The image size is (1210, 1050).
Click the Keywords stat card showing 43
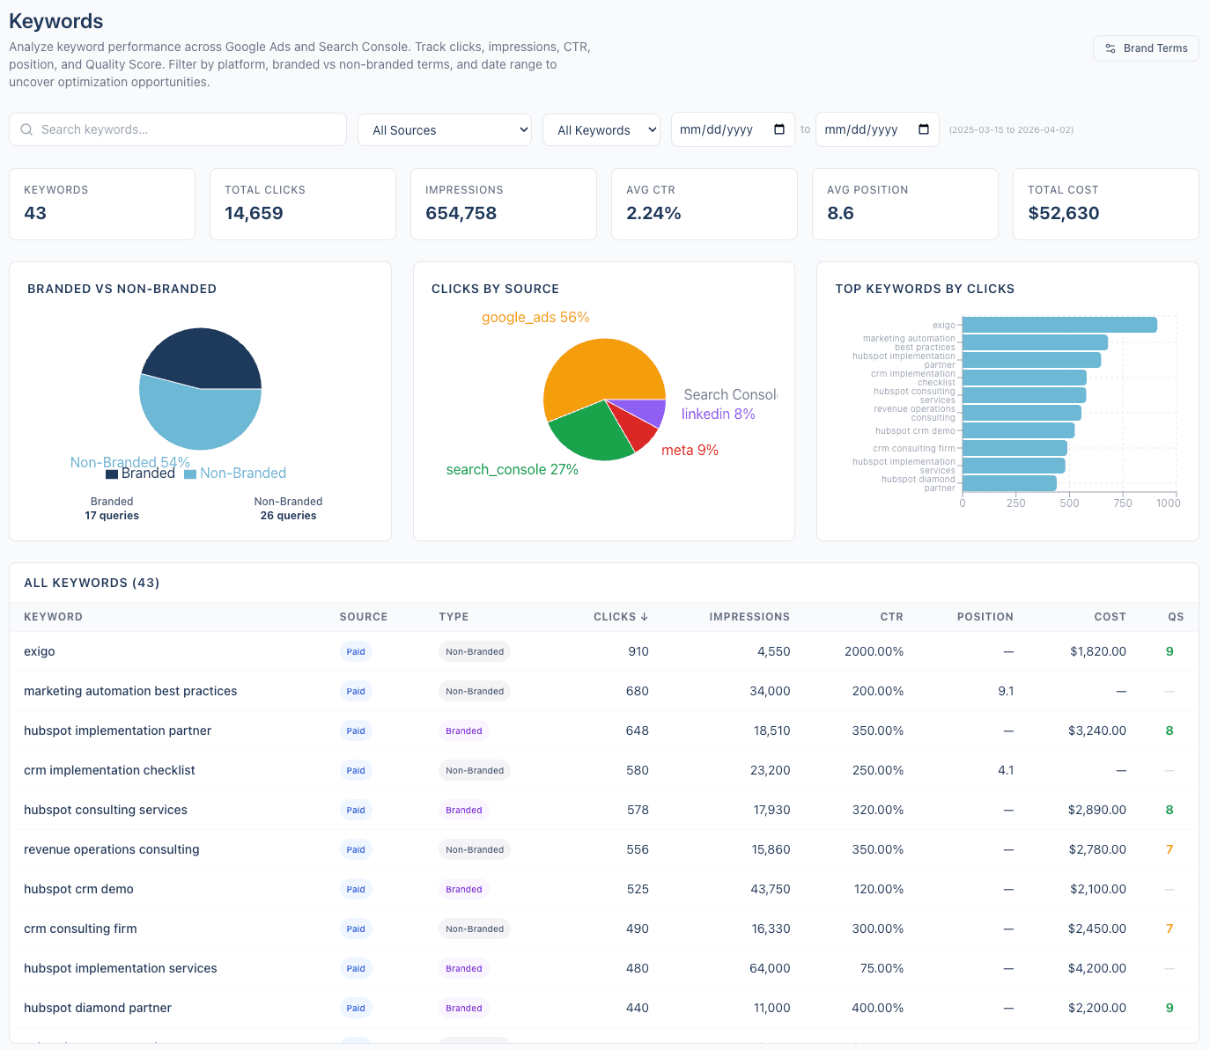[x=101, y=203]
